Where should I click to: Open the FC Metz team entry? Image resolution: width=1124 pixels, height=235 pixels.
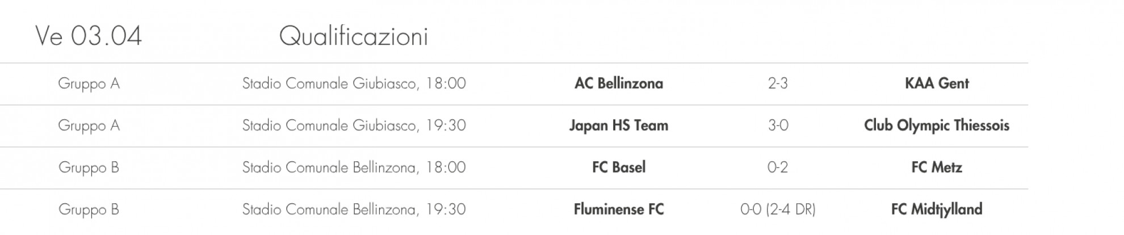click(937, 167)
